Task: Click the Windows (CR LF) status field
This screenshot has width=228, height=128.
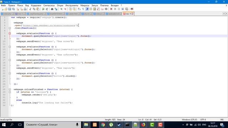Action: point(190,120)
